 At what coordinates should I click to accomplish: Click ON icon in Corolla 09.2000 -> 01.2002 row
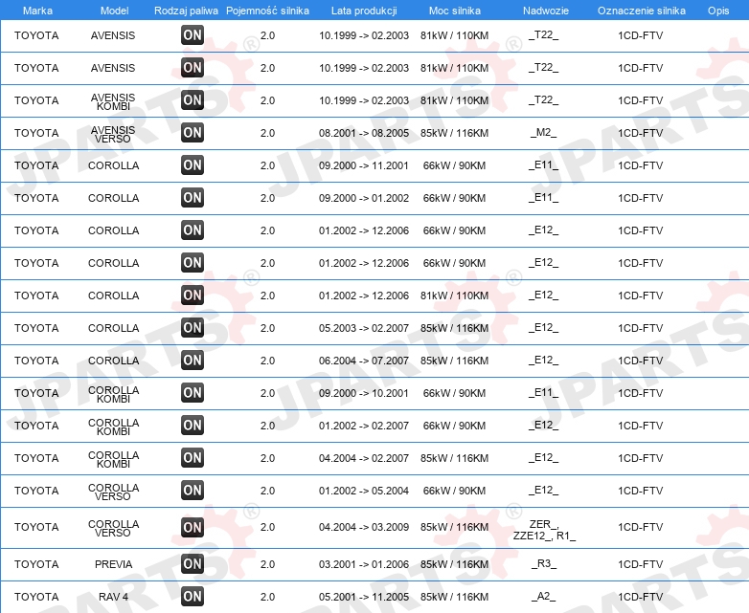193,198
